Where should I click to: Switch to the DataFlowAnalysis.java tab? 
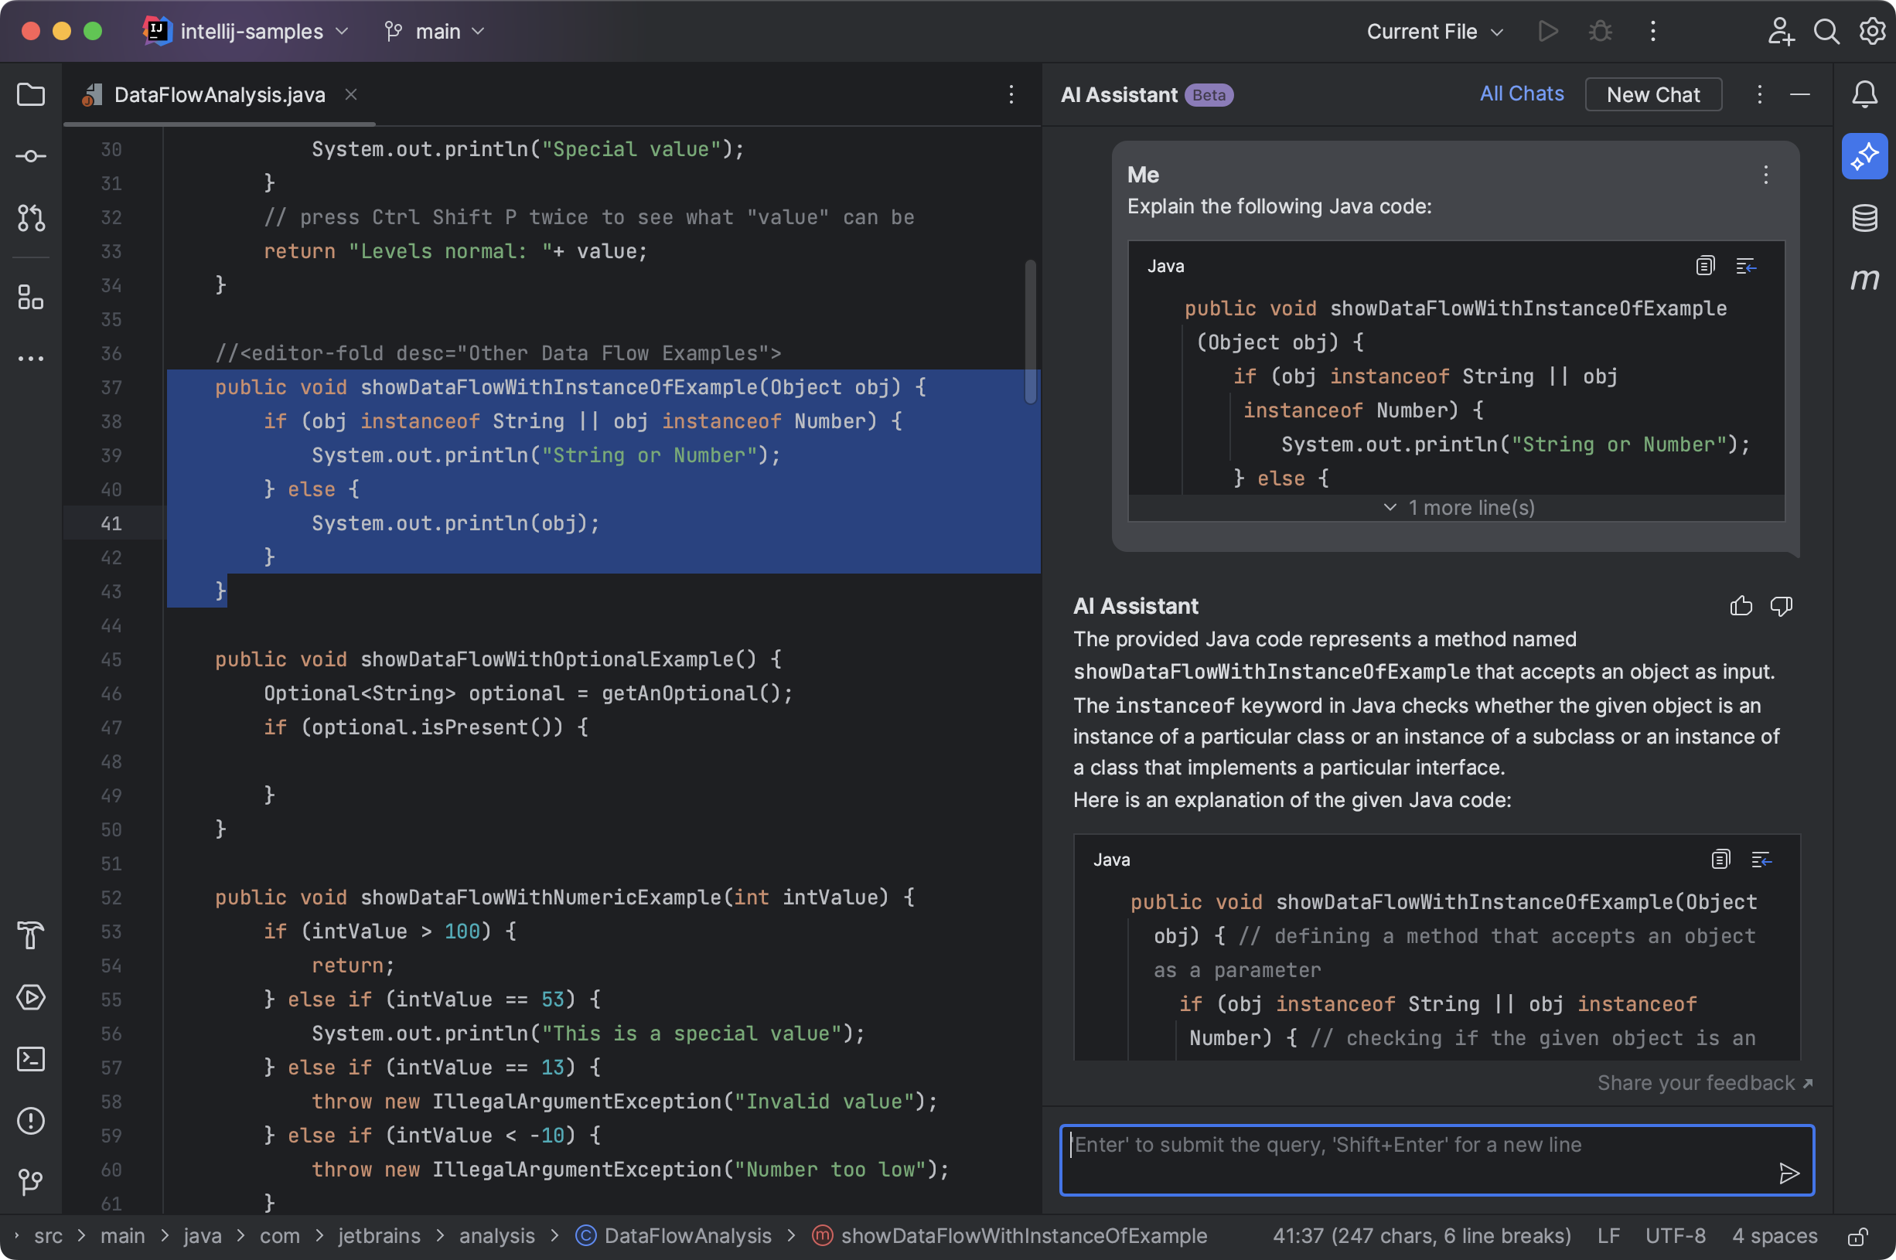pos(220,94)
